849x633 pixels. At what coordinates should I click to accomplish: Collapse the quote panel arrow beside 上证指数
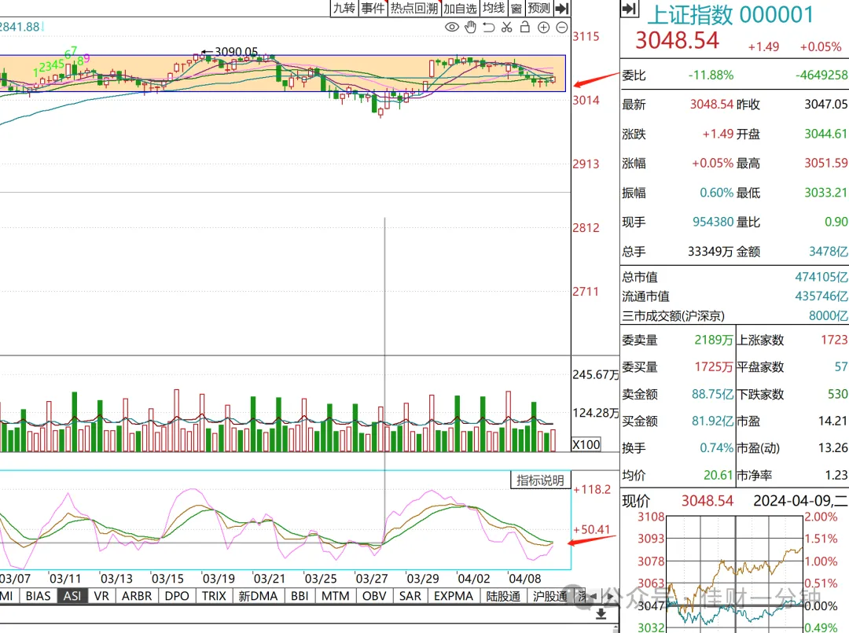tap(629, 9)
